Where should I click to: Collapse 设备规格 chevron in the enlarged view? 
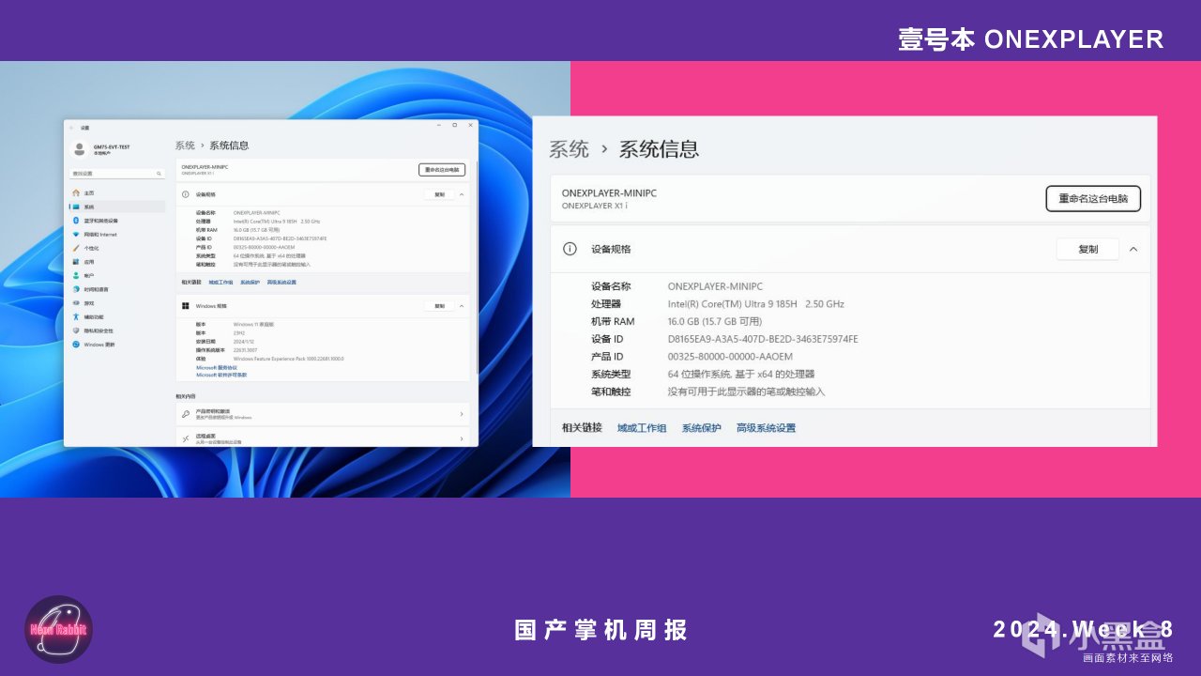pos(1133,249)
